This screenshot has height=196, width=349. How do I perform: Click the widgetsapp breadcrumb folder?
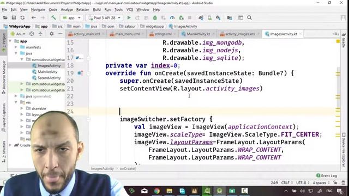pyautogui.click(x=152, y=26)
